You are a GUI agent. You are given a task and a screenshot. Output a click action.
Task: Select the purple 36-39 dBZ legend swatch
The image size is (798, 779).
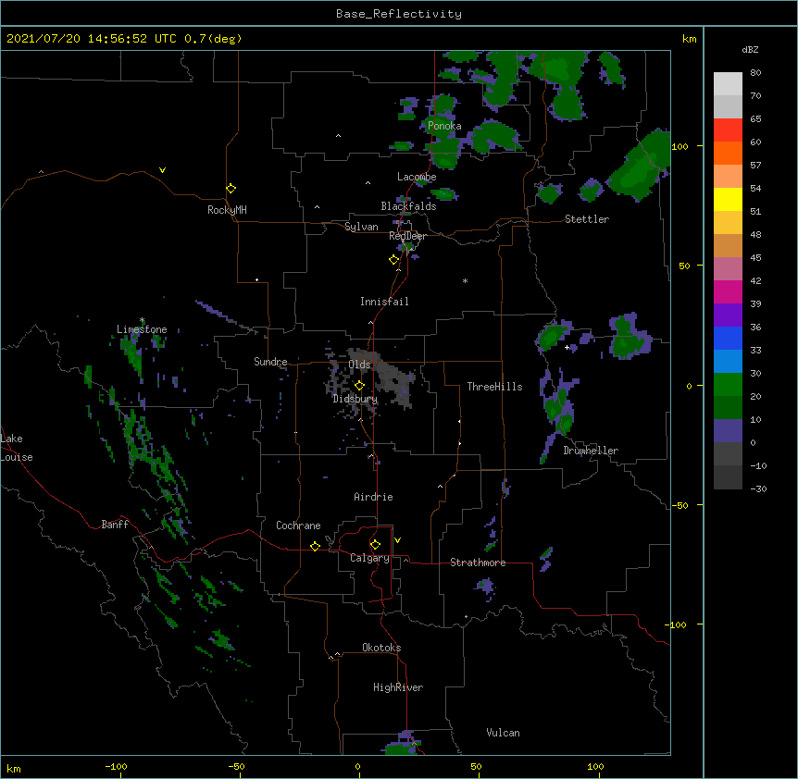(x=728, y=315)
